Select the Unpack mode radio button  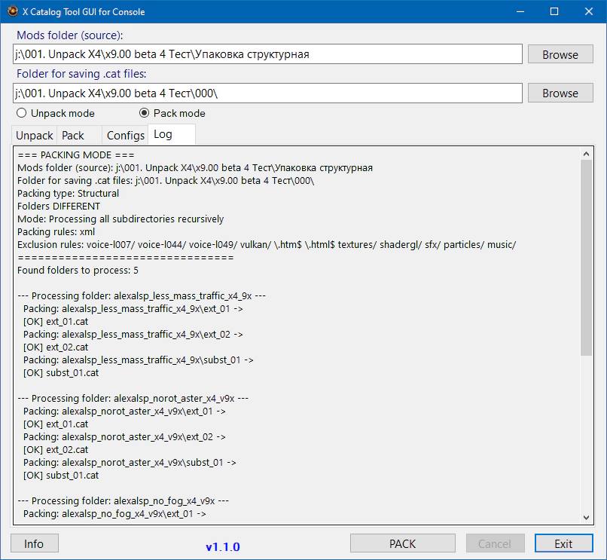click(x=21, y=113)
